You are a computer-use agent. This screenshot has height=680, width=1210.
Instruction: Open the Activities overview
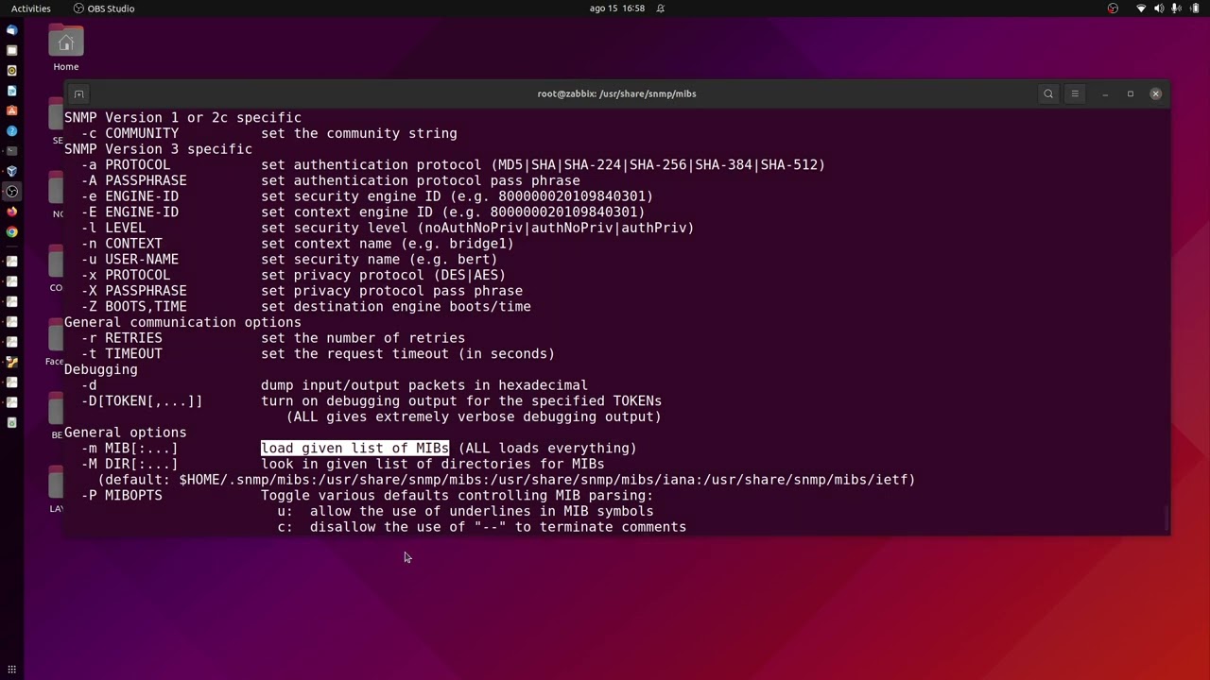[x=31, y=8]
